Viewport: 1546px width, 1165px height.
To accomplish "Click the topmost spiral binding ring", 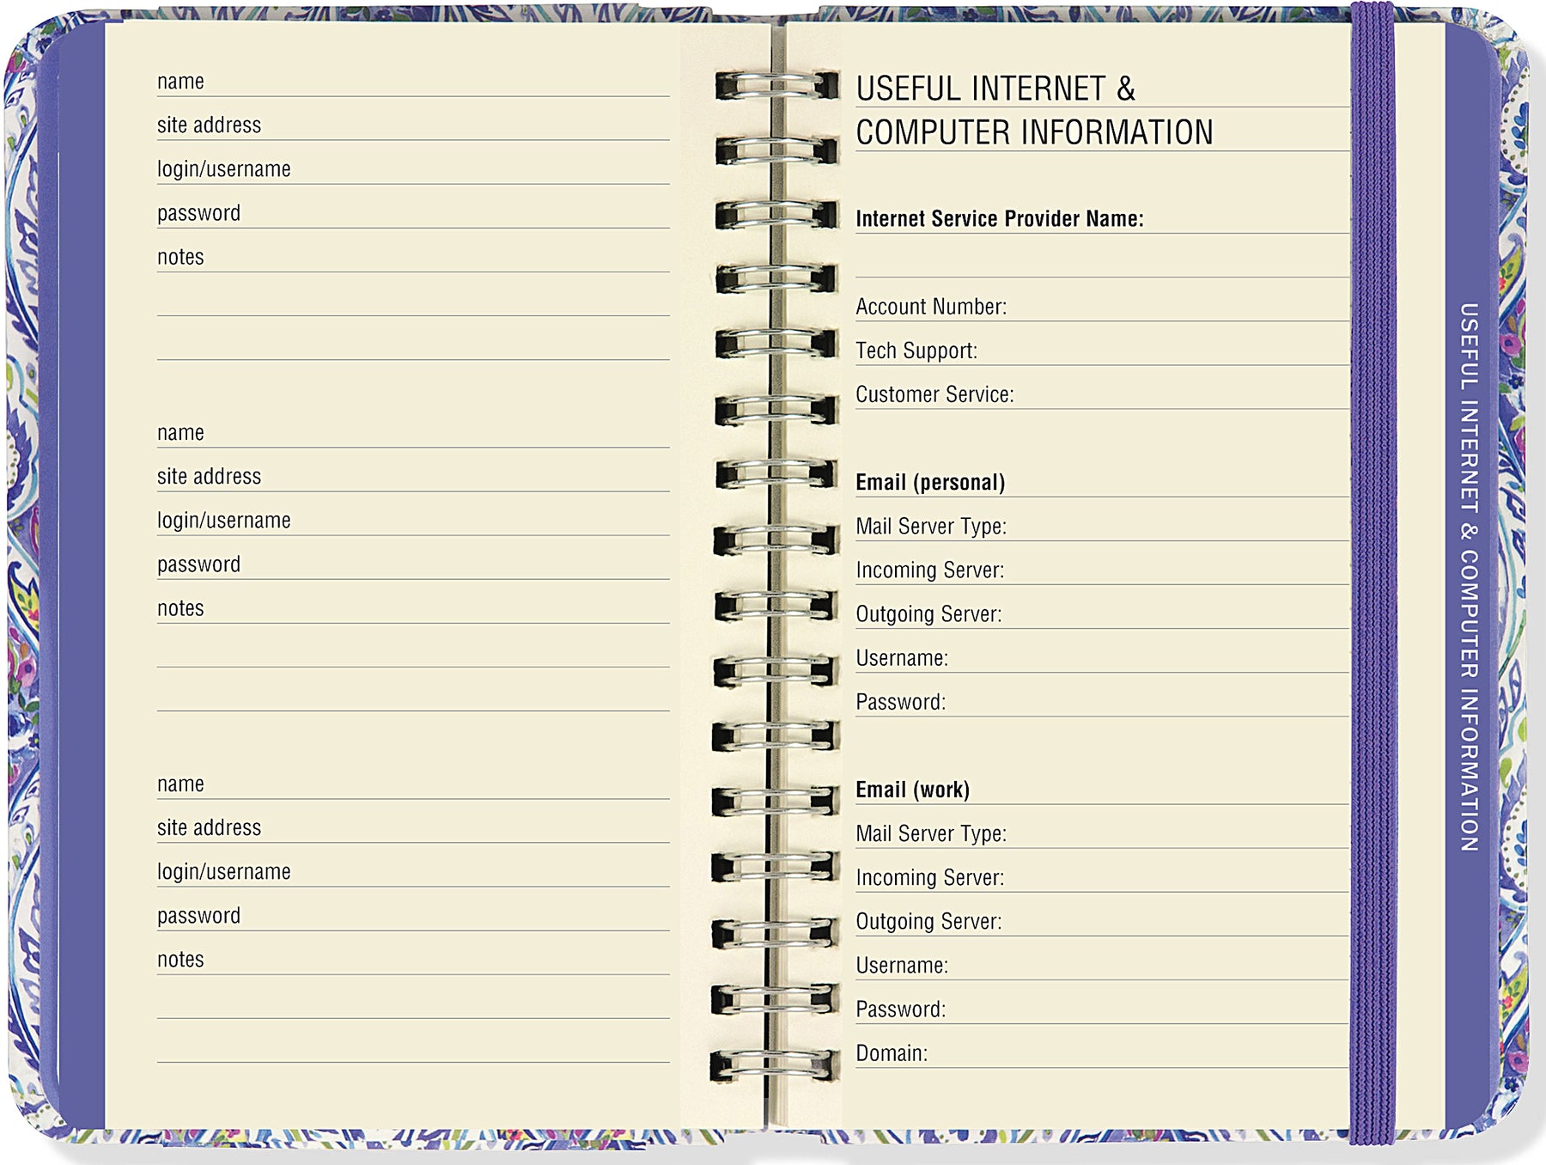I will tap(776, 85).
